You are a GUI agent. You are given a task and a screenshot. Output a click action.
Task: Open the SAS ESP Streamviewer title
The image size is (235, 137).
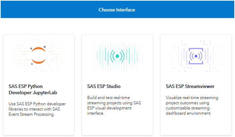pyautogui.click(x=190, y=87)
